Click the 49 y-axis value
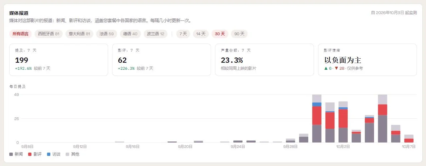Viewport: 426px width, 166px height. coord(16,95)
